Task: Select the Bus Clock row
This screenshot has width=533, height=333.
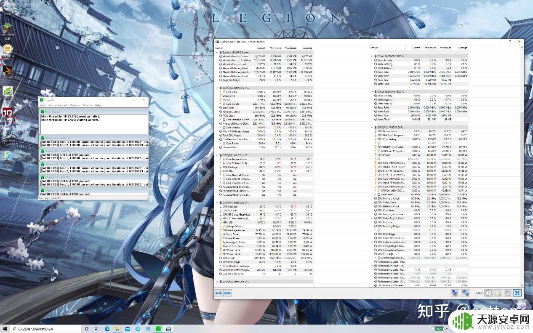Action: coord(264,108)
